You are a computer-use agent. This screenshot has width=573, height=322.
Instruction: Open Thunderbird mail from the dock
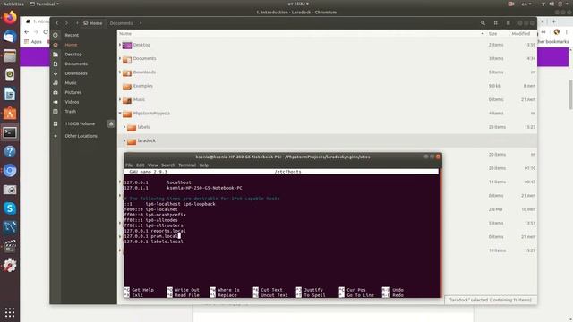point(10,37)
